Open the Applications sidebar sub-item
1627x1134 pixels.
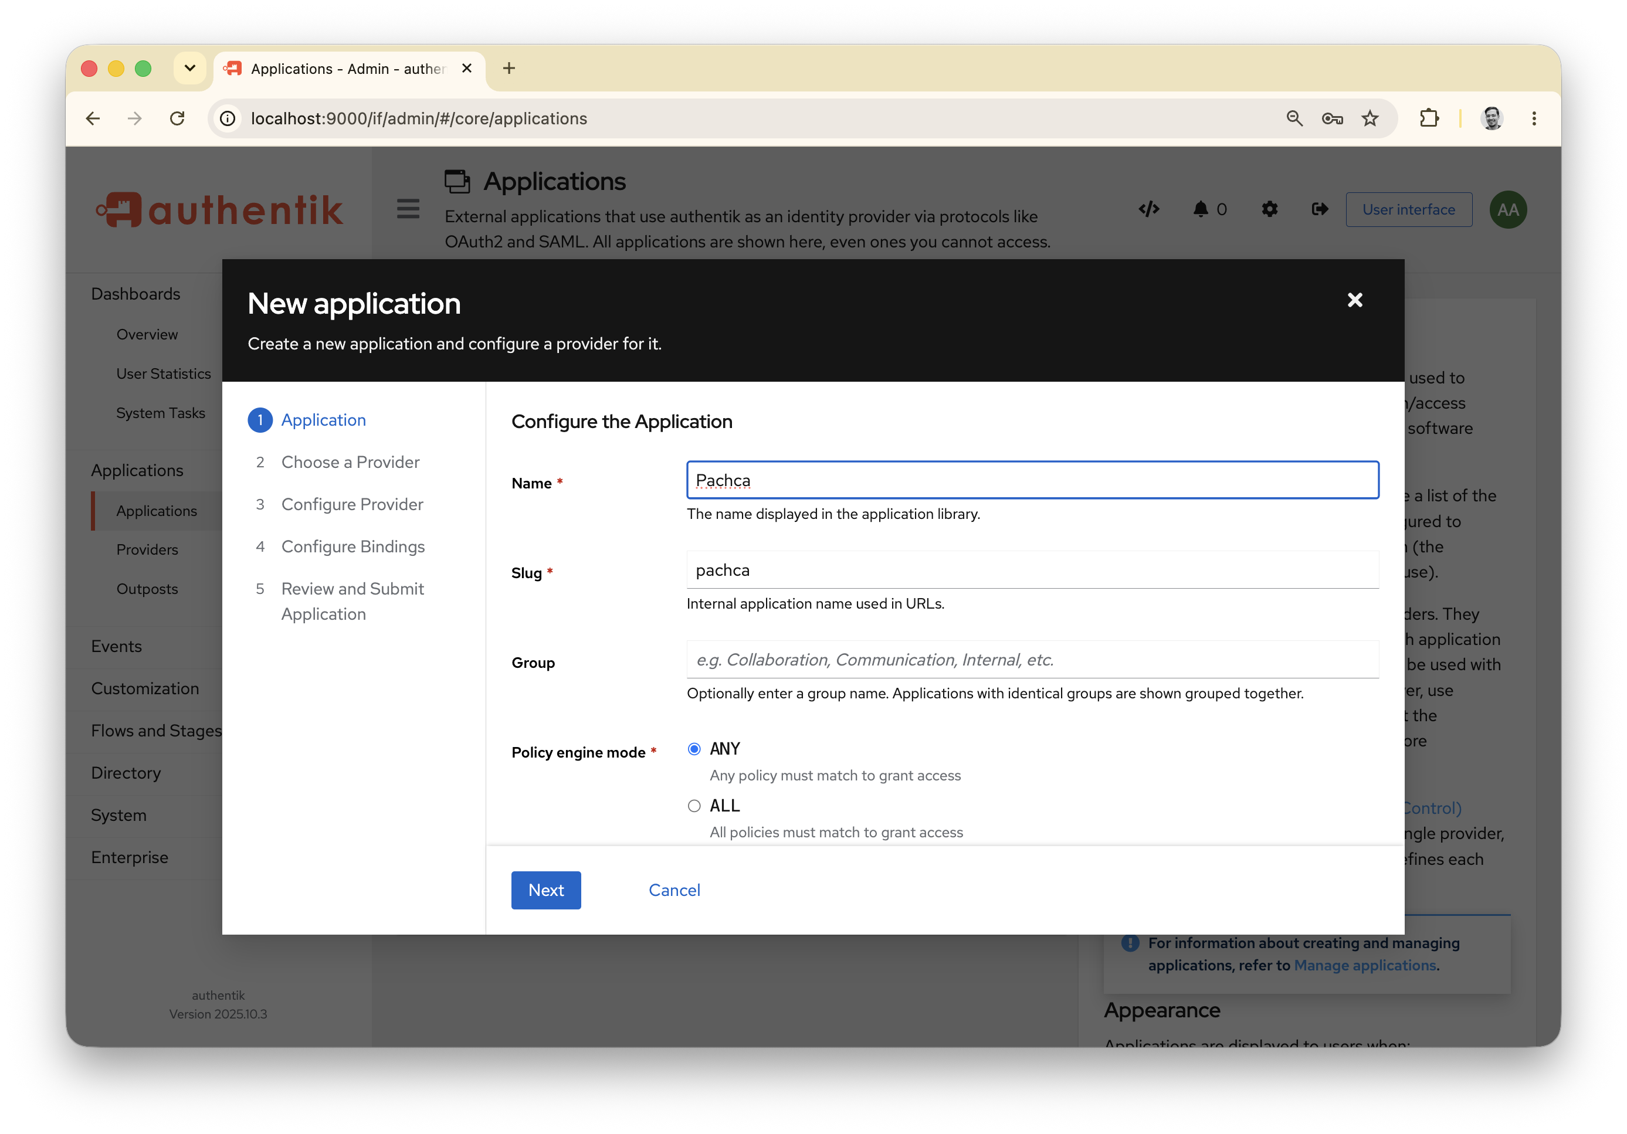tap(157, 511)
